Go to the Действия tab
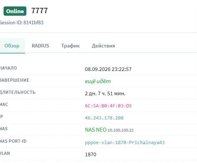The width and height of the screenshot is (197, 163). [103, 46]
